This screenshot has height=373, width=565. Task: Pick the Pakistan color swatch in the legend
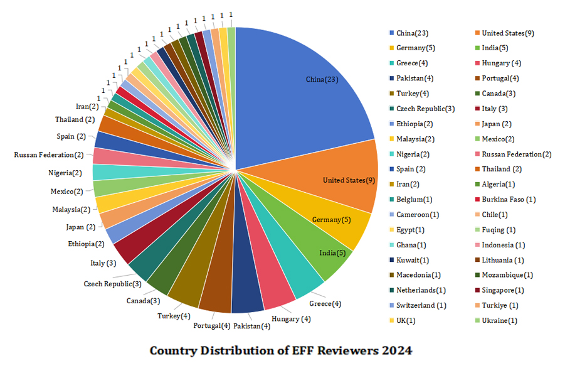click(x=392, y=78)
